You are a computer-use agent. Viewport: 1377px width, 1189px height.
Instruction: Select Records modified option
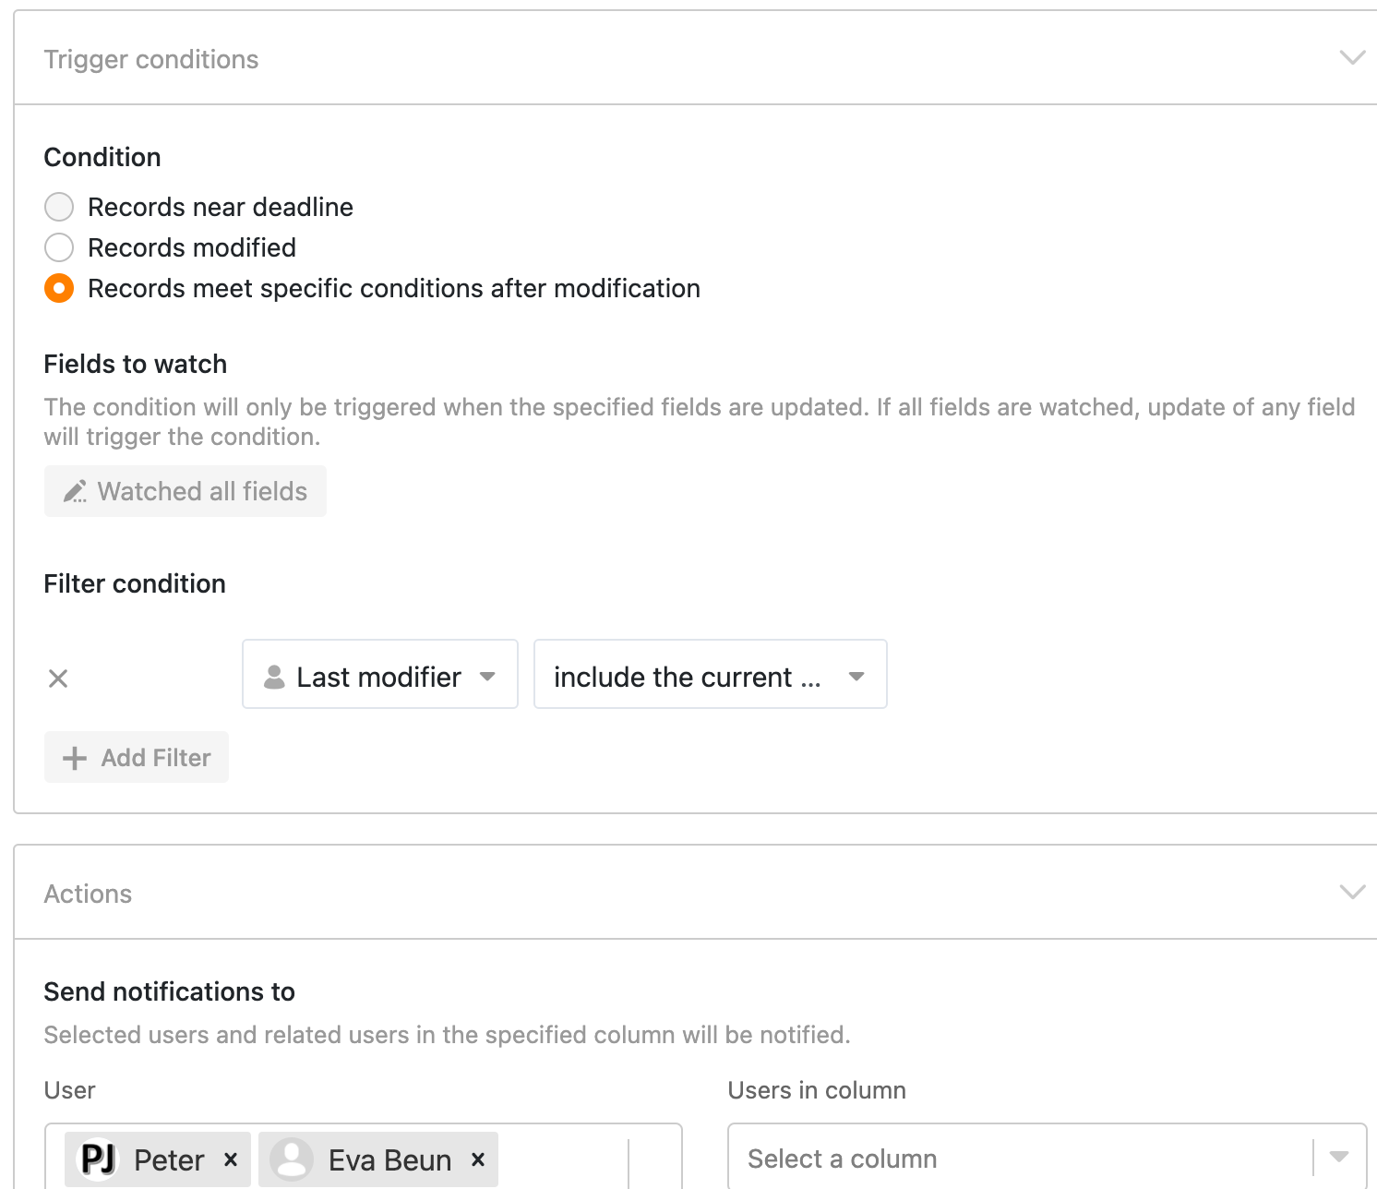click(x=59, y=247)
